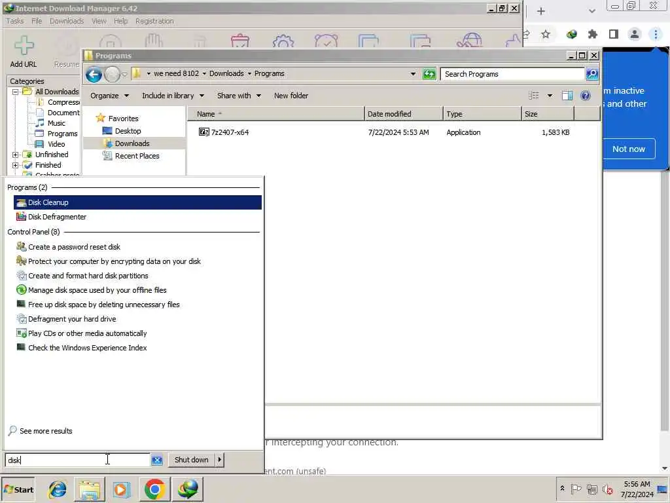Click the New folder button

291,96
